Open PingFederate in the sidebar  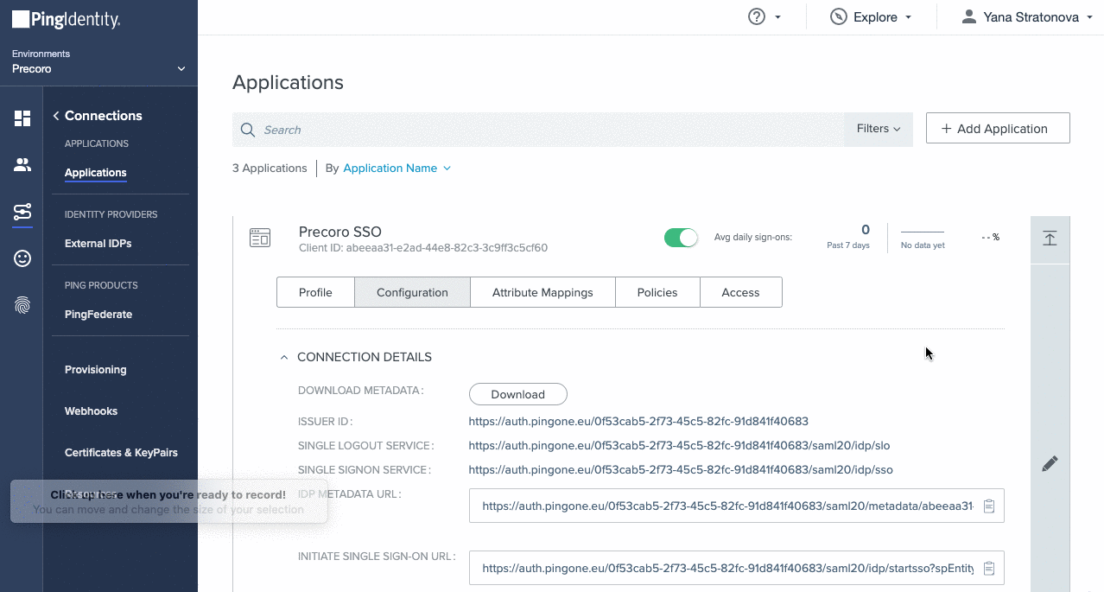pyautogui.click(x=98, y=315)
